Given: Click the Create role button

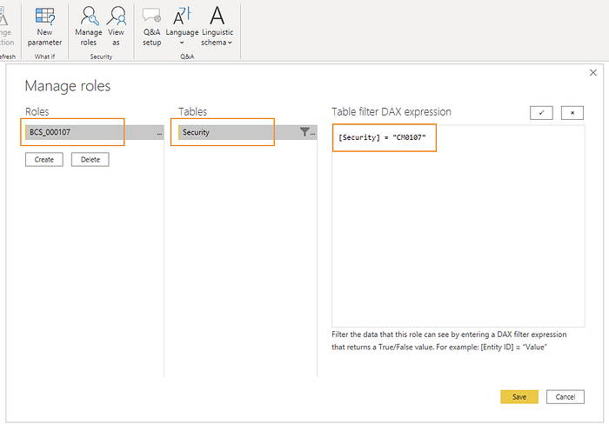Looking at the screenshot, I should tap(43, 160).
